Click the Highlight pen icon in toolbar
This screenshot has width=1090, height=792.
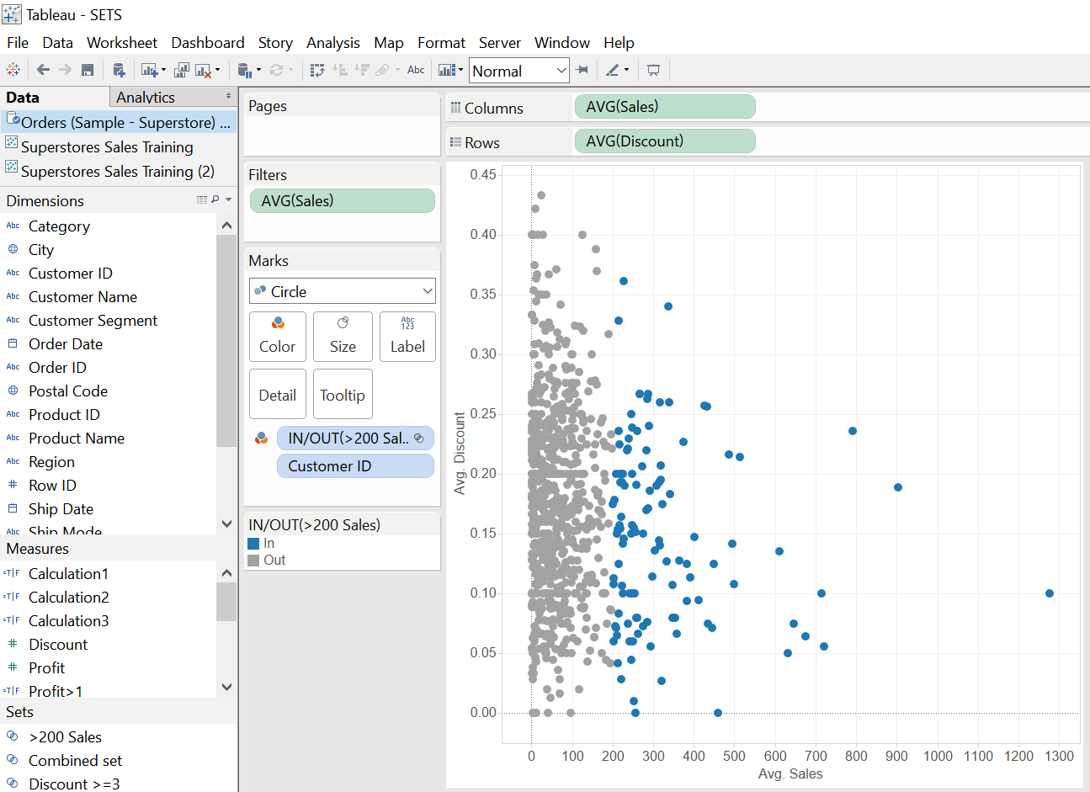[612, 70]
